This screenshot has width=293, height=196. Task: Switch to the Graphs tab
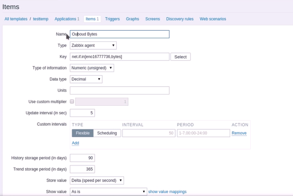pos(133,19)
